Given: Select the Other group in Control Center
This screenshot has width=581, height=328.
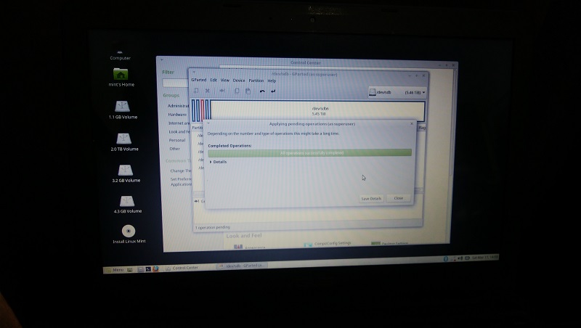Looking at the screenshot, I should pos(174,149).
